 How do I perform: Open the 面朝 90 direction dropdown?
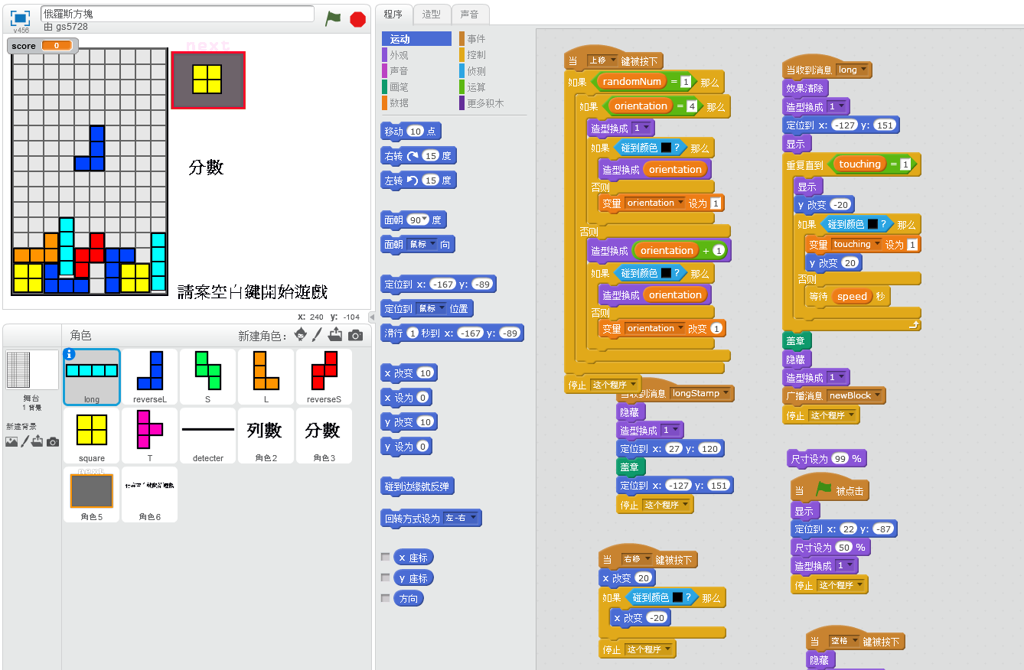(x=425, y=220)
